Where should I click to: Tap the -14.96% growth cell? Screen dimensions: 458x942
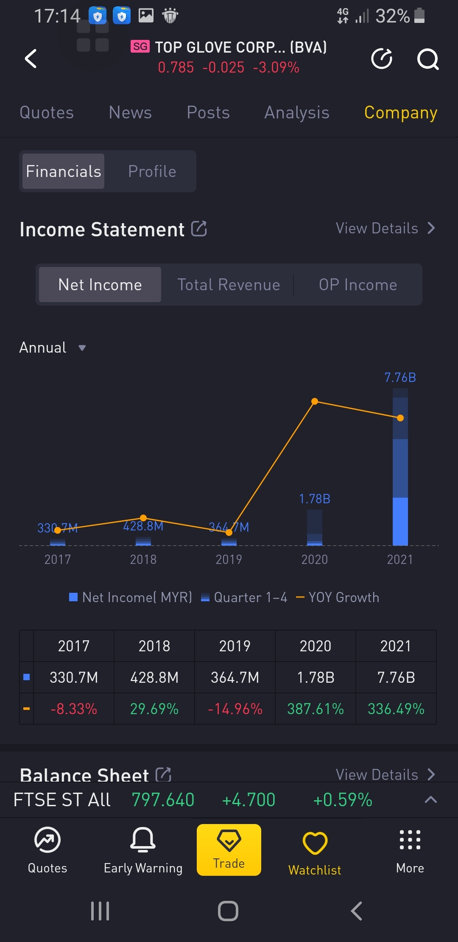click(235, 709)
